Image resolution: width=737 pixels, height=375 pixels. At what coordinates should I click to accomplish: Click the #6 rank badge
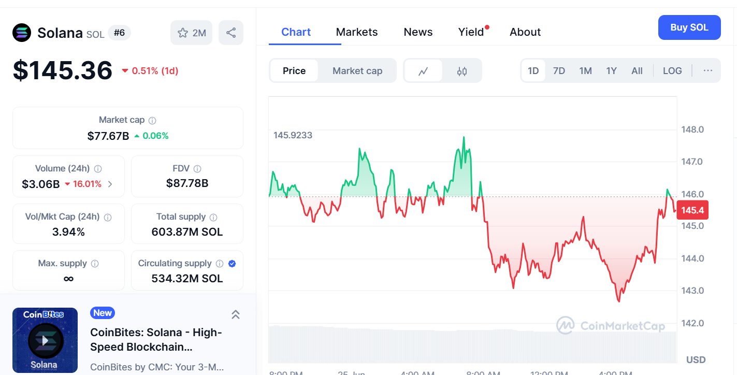tap(119, 33)
